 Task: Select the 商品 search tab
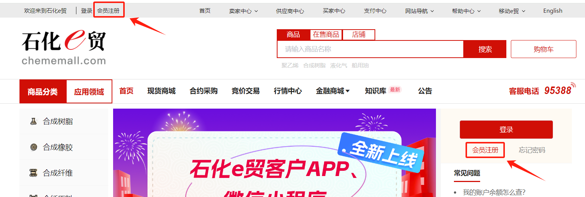click(293, 35)
